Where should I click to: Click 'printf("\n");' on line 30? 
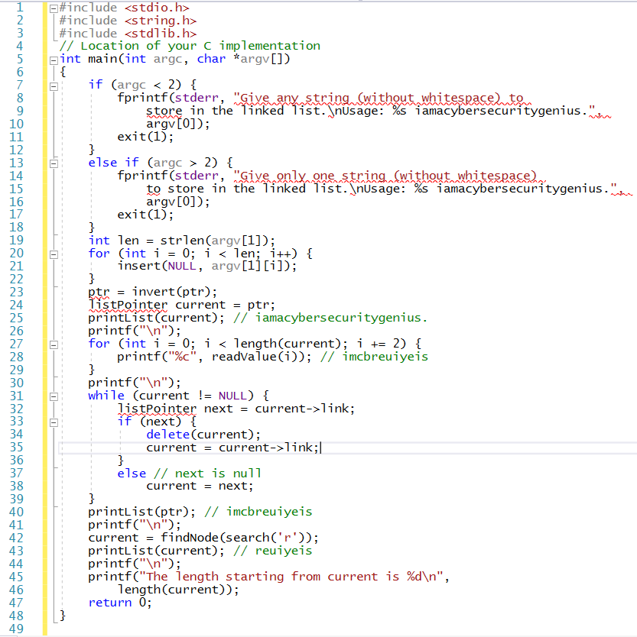point(135,383)
